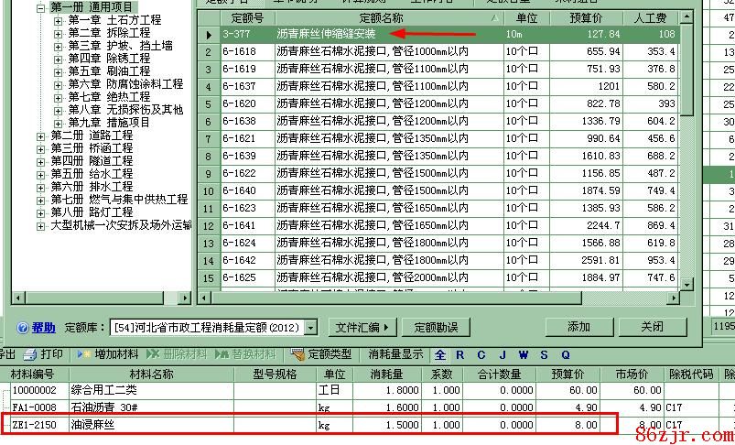This screenshot has width=735, height=445.
Task: Collapse the 第一册 通用项目 tree node
Action: (41, 7)
